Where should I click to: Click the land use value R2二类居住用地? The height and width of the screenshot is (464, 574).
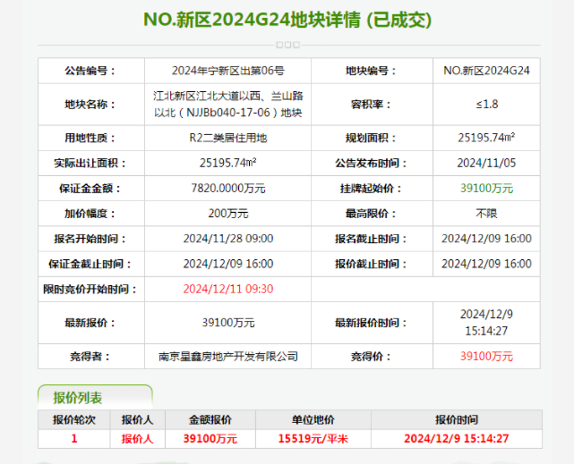click(227, 138)
